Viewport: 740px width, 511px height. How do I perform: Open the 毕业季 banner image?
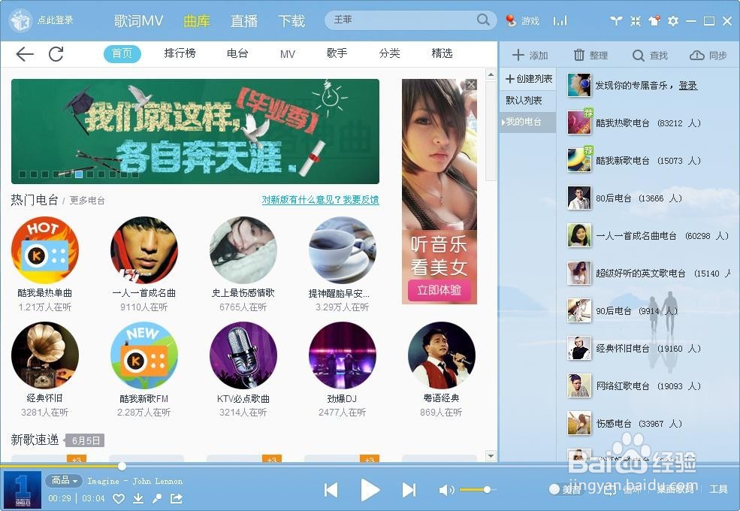(195, 132)
